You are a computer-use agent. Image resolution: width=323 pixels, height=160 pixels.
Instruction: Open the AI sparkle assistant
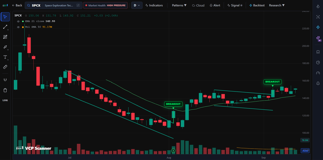(x=318, y=39)
